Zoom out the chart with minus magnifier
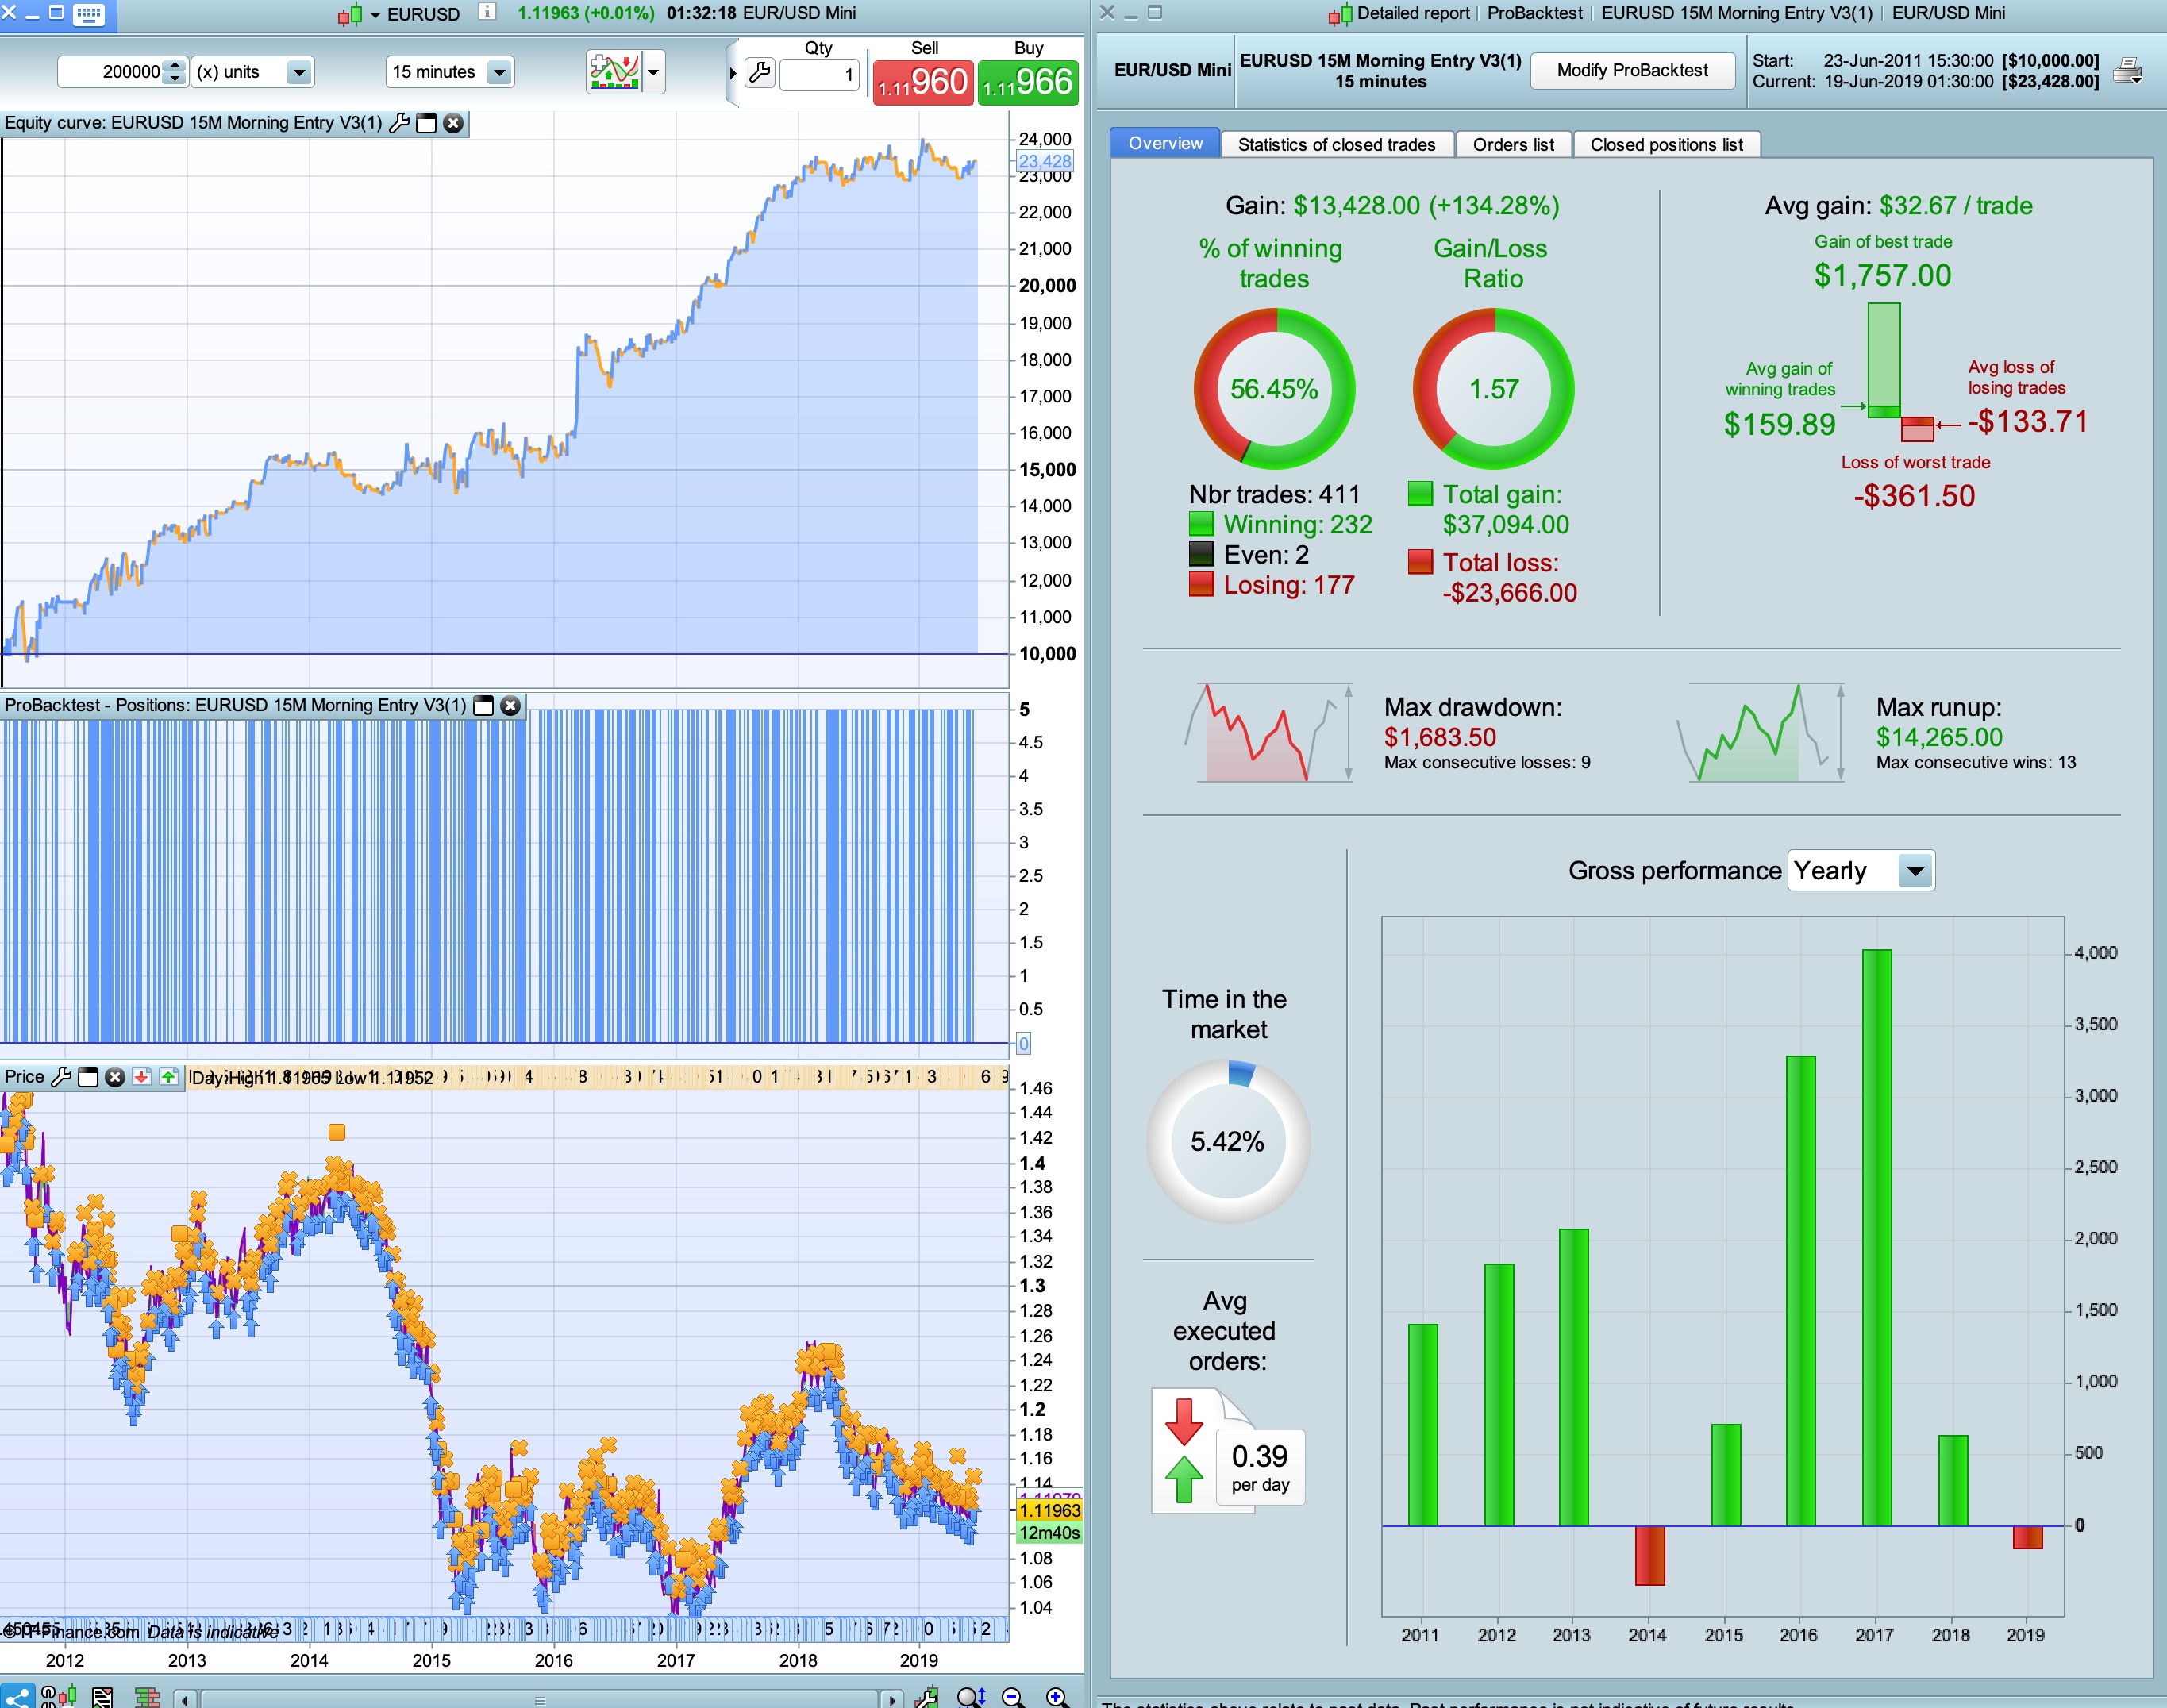 tap(1012, 1696)
